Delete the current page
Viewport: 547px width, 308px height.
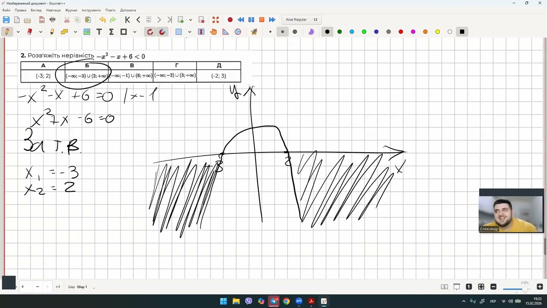pos(201,20)
